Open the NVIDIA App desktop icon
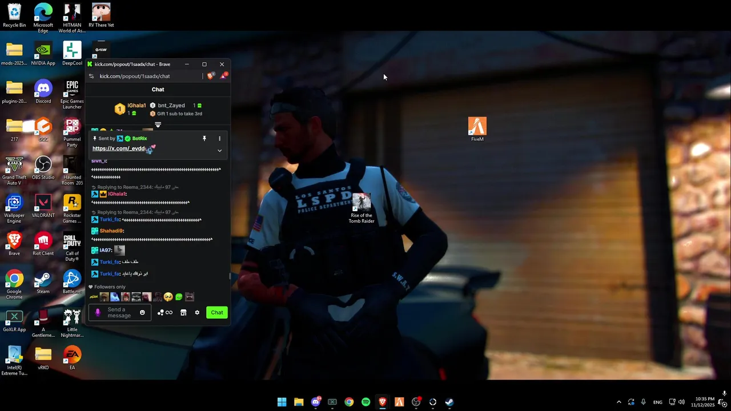Screen dimensions: 731x411 coord(43,54)
